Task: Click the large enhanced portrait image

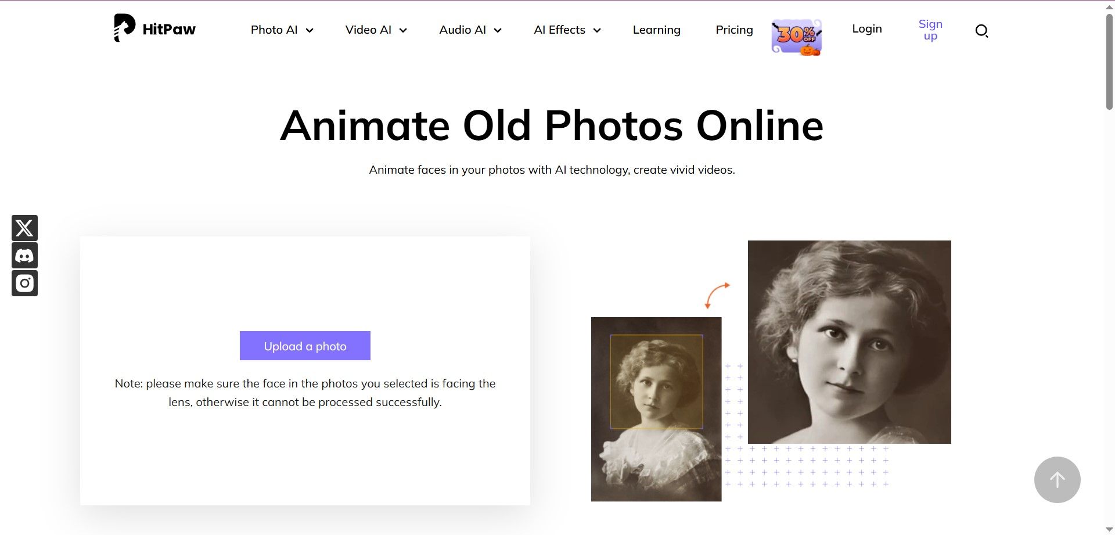Action: (x=849, y=342)
